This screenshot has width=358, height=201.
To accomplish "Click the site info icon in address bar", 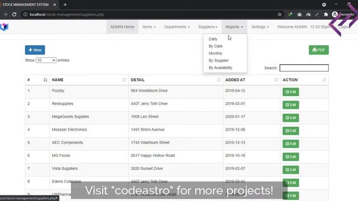I will pos(25,15).
